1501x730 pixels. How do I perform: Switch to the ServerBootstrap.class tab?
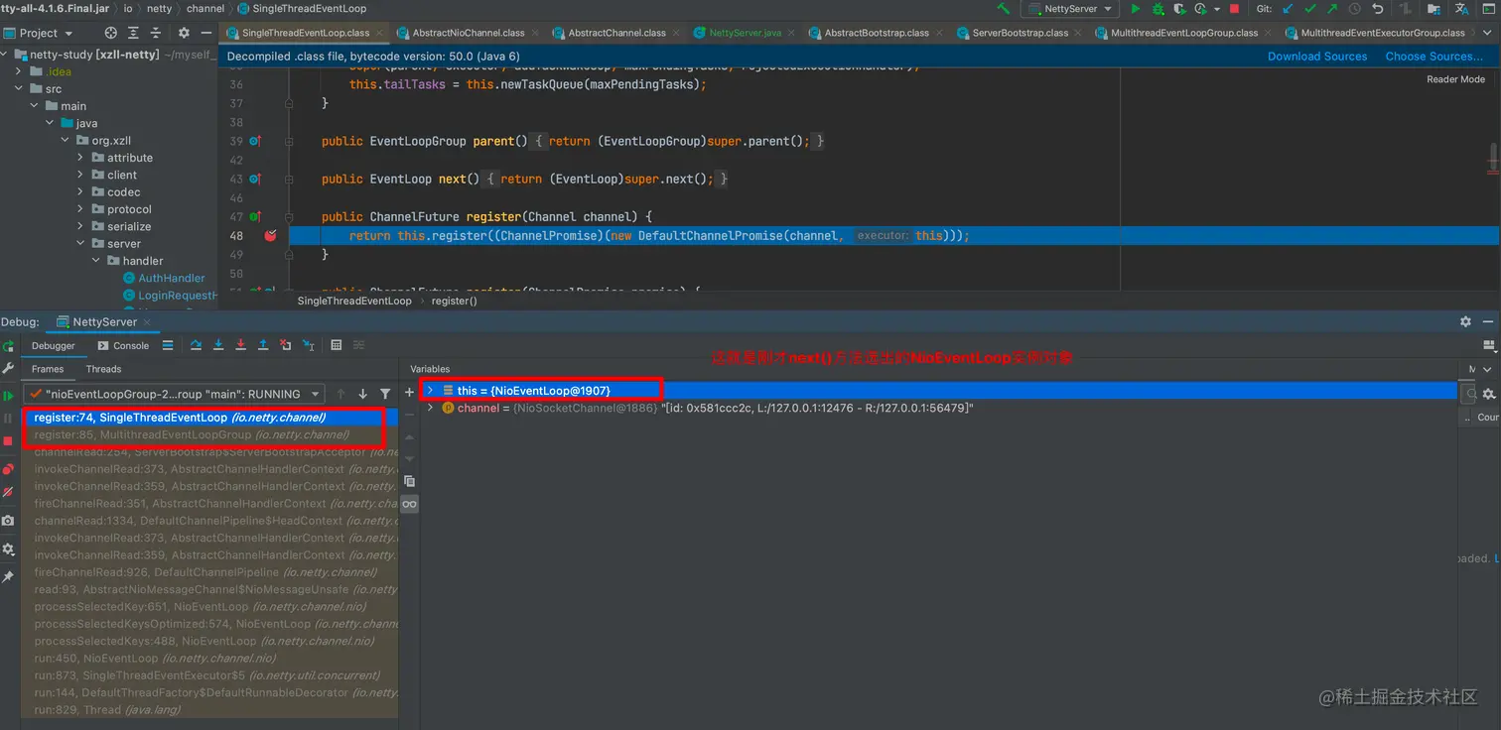pyautogui.click(x=1020, y=33)
